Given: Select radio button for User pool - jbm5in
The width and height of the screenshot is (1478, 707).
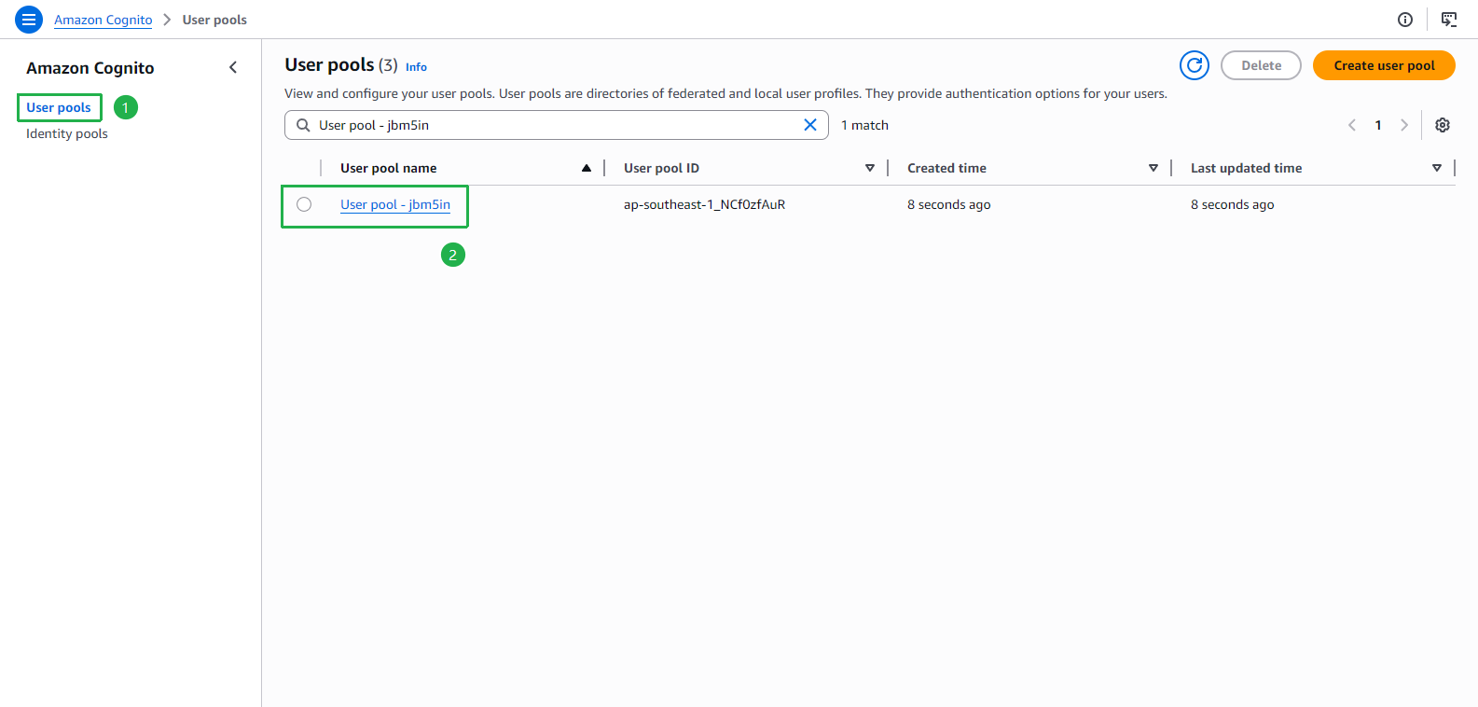Looking at the screenshot, I should pyautogui.click(x=304, y=204).
